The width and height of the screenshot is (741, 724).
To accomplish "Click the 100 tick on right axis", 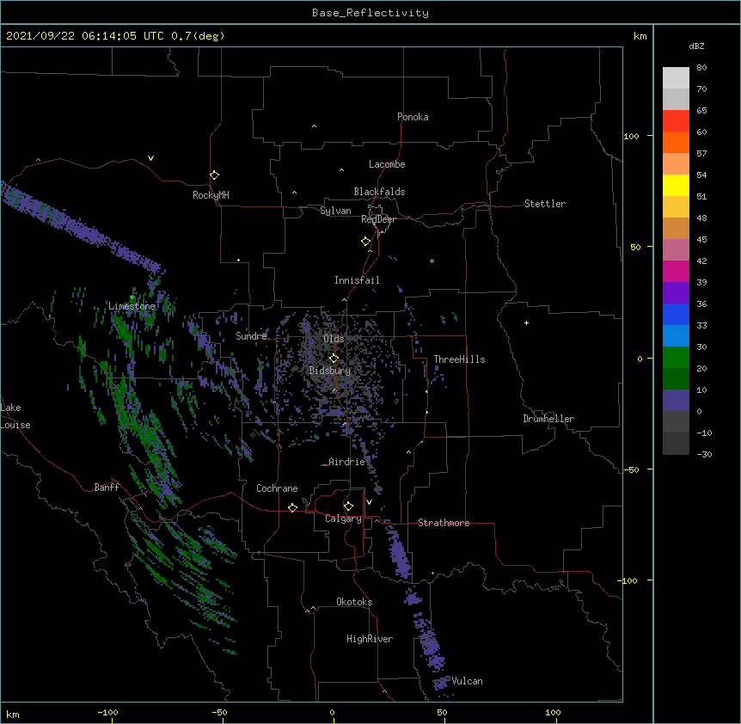I will (x=631, y=136).
